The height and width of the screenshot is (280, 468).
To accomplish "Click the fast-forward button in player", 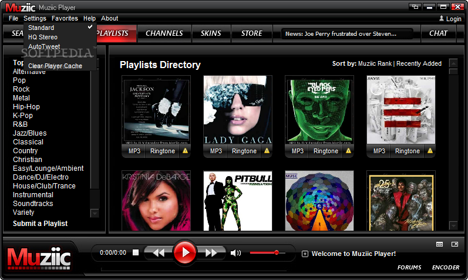I will coord(211,253).
